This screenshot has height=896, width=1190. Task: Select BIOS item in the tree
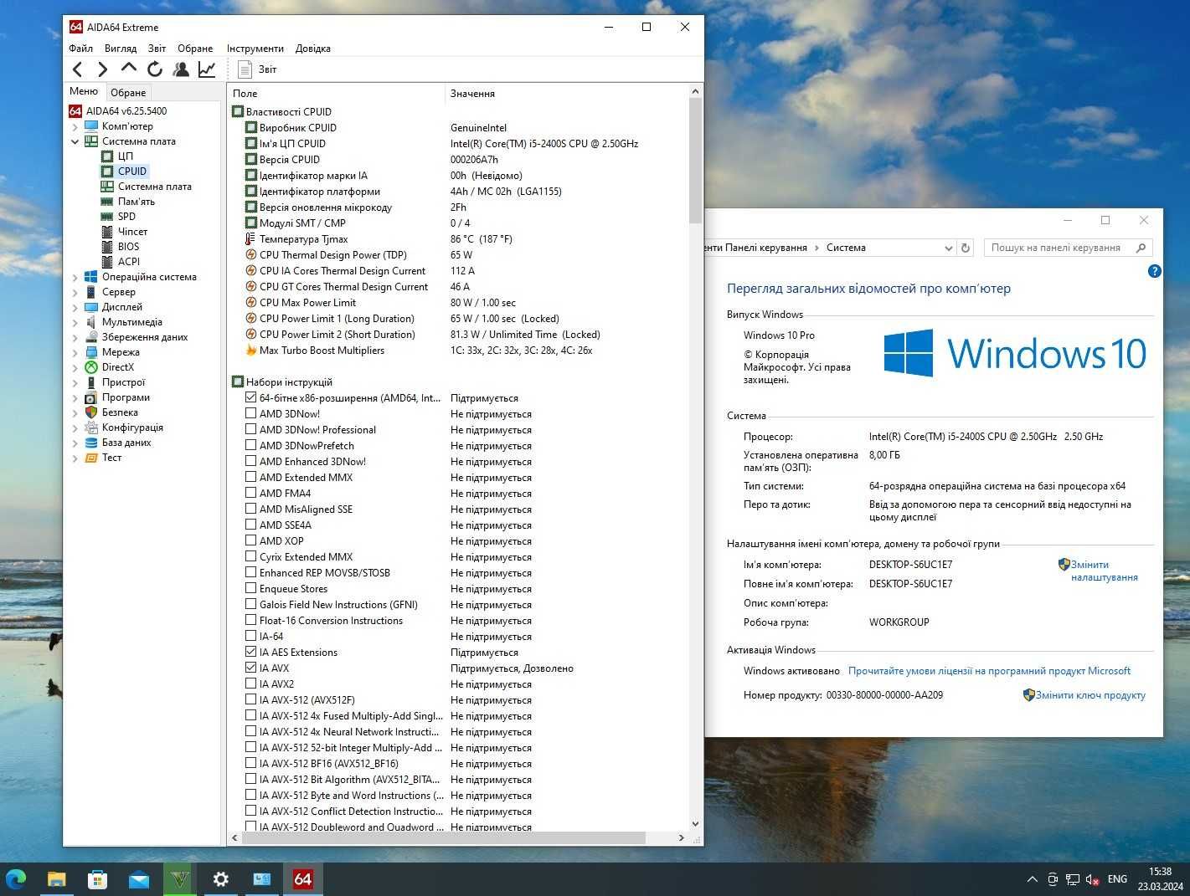click(128, 247)
